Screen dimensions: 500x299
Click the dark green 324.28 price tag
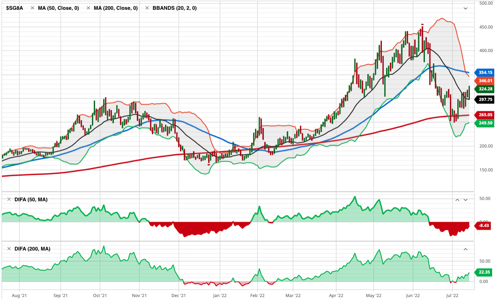(485, 89)
